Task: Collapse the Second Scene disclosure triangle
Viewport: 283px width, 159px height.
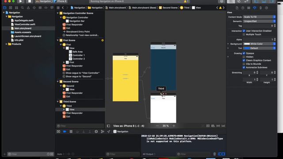Action: (x=58, y=81)
